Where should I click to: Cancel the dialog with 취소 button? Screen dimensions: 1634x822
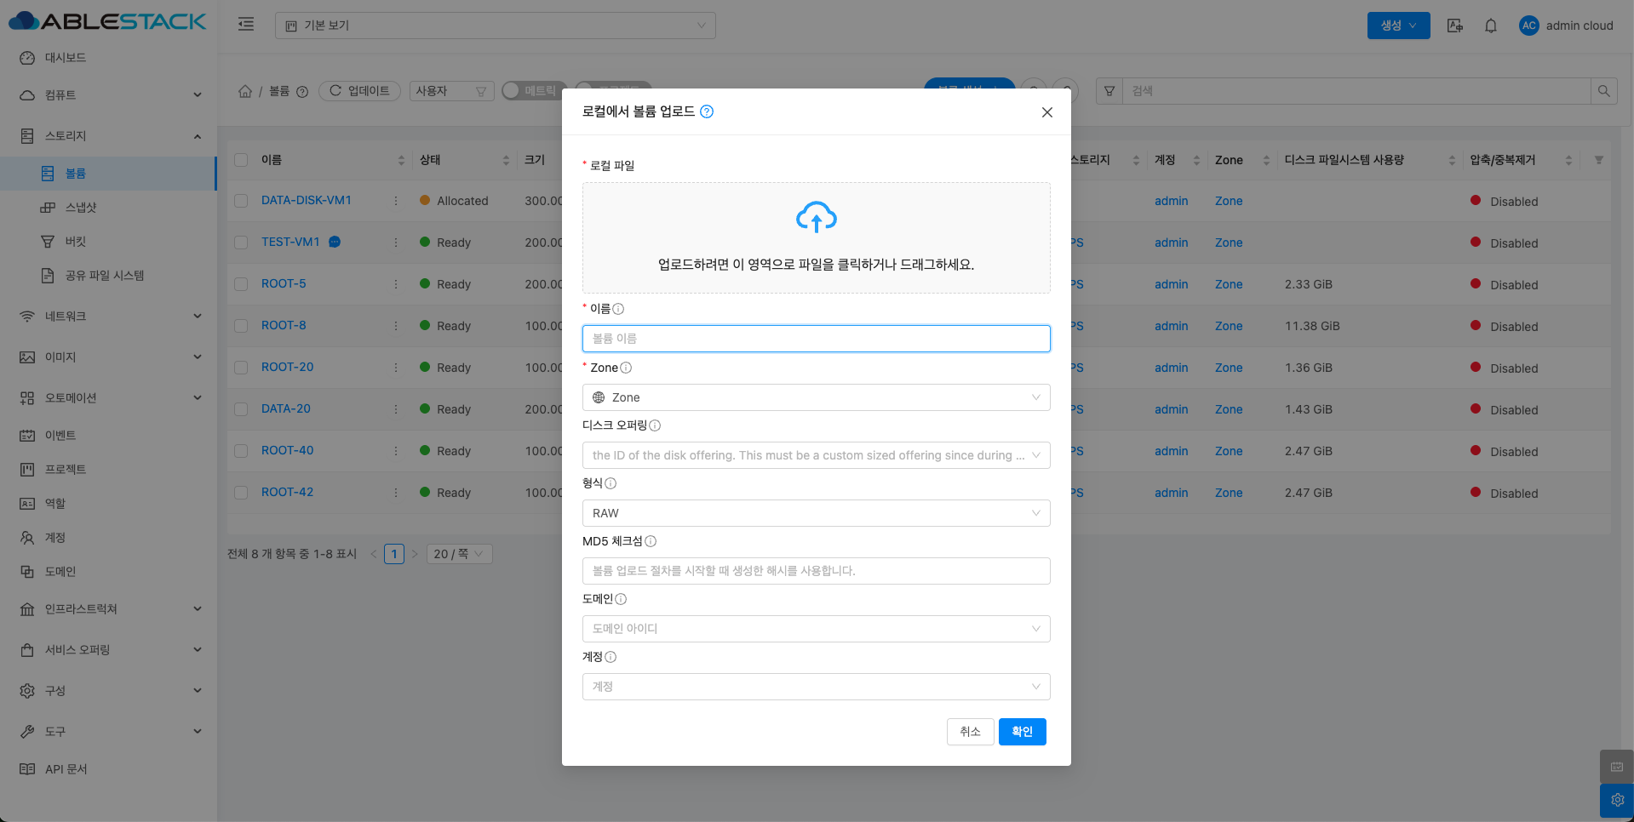pyautogui.click(x=970, y=732)
